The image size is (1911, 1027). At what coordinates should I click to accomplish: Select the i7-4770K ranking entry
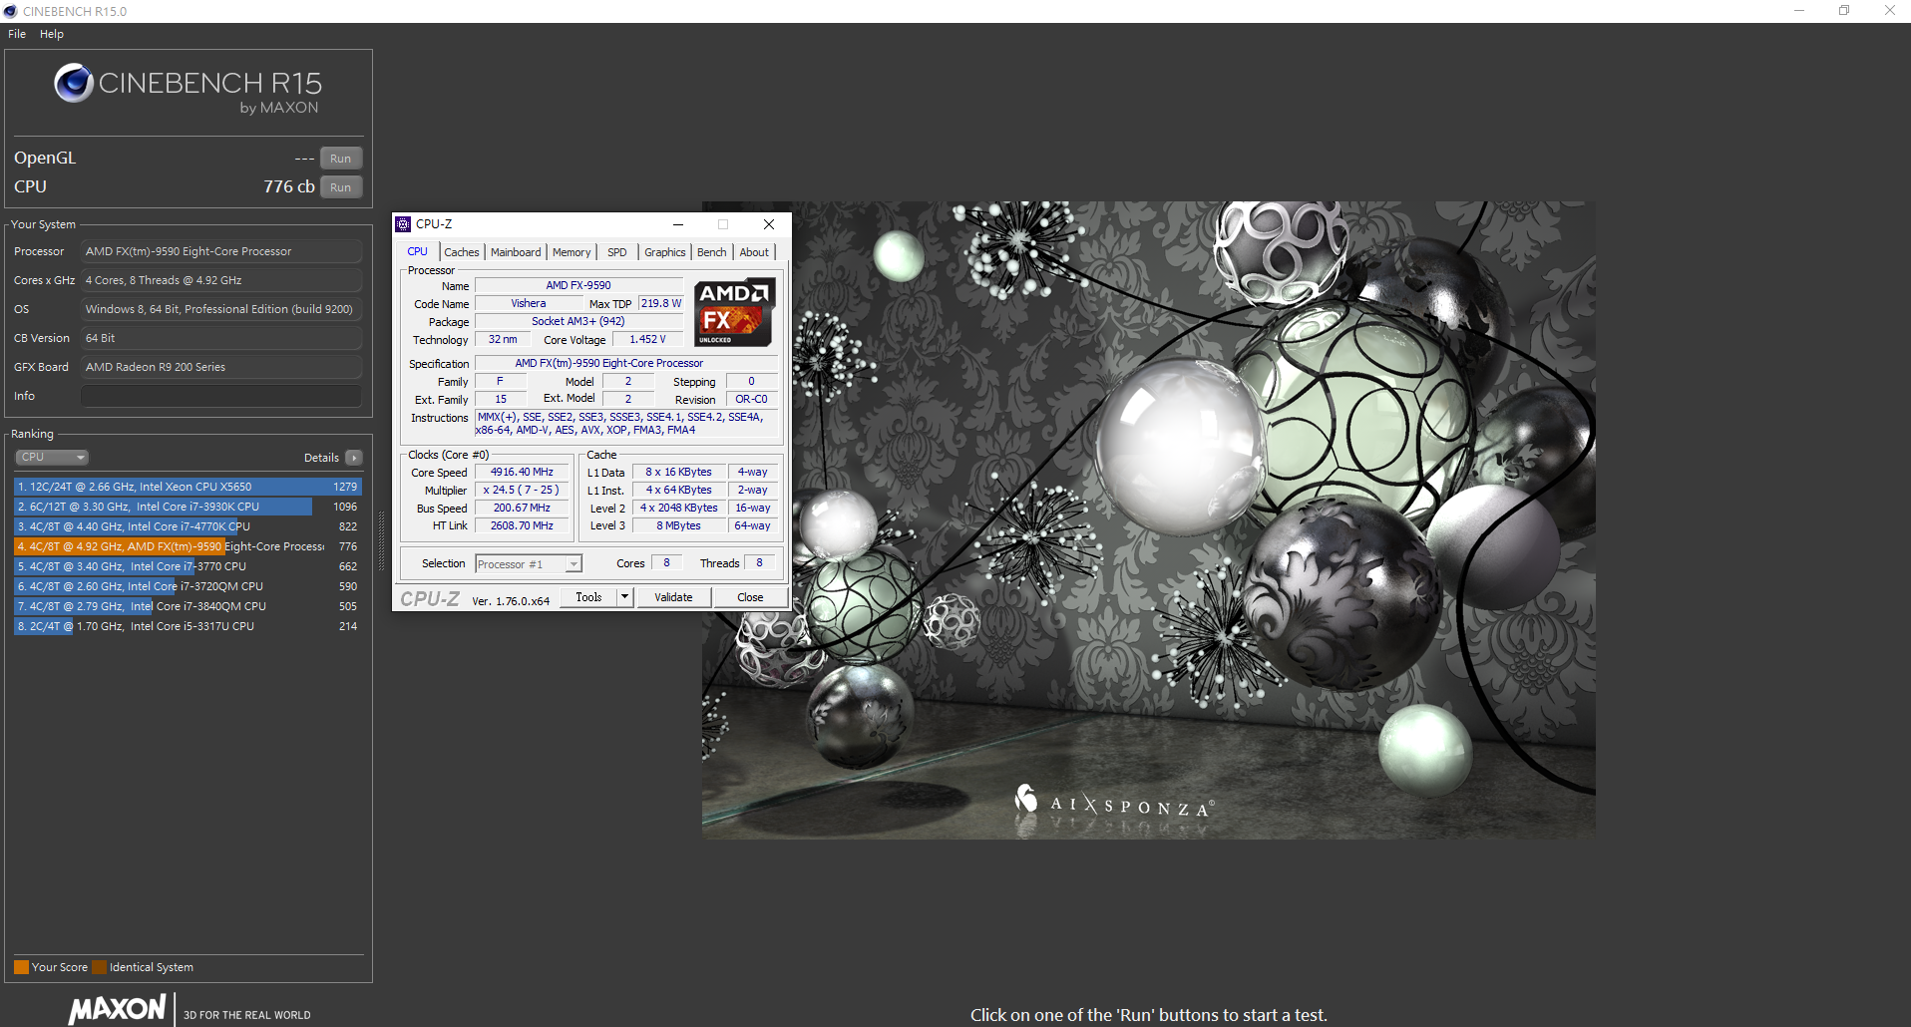coord(188,526)
